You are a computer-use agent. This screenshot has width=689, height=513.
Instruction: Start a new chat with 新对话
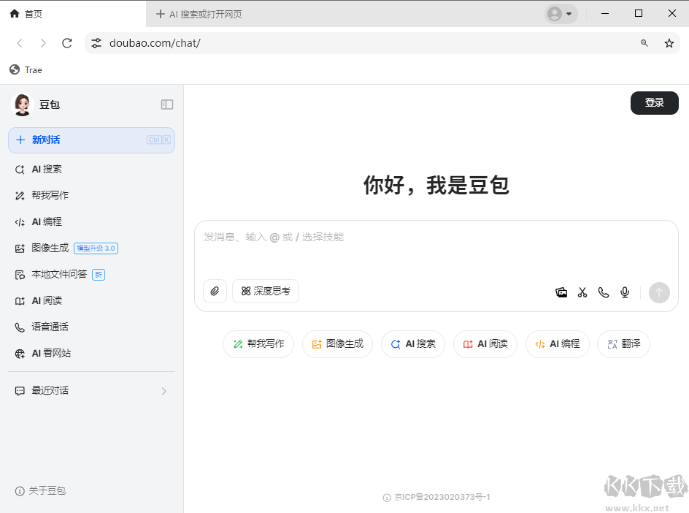pos(91,140)
